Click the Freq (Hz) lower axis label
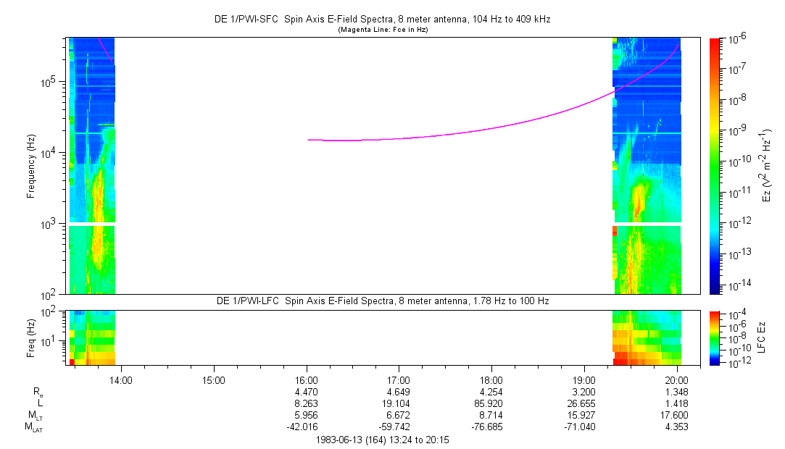Screen dimensions: 785x449 [x=31, y=338]
